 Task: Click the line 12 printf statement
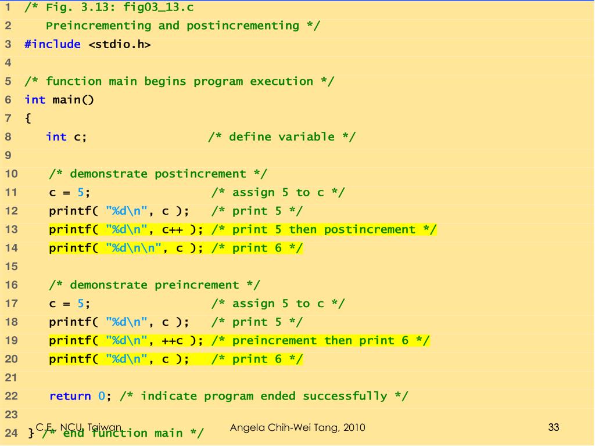(119, 211)
